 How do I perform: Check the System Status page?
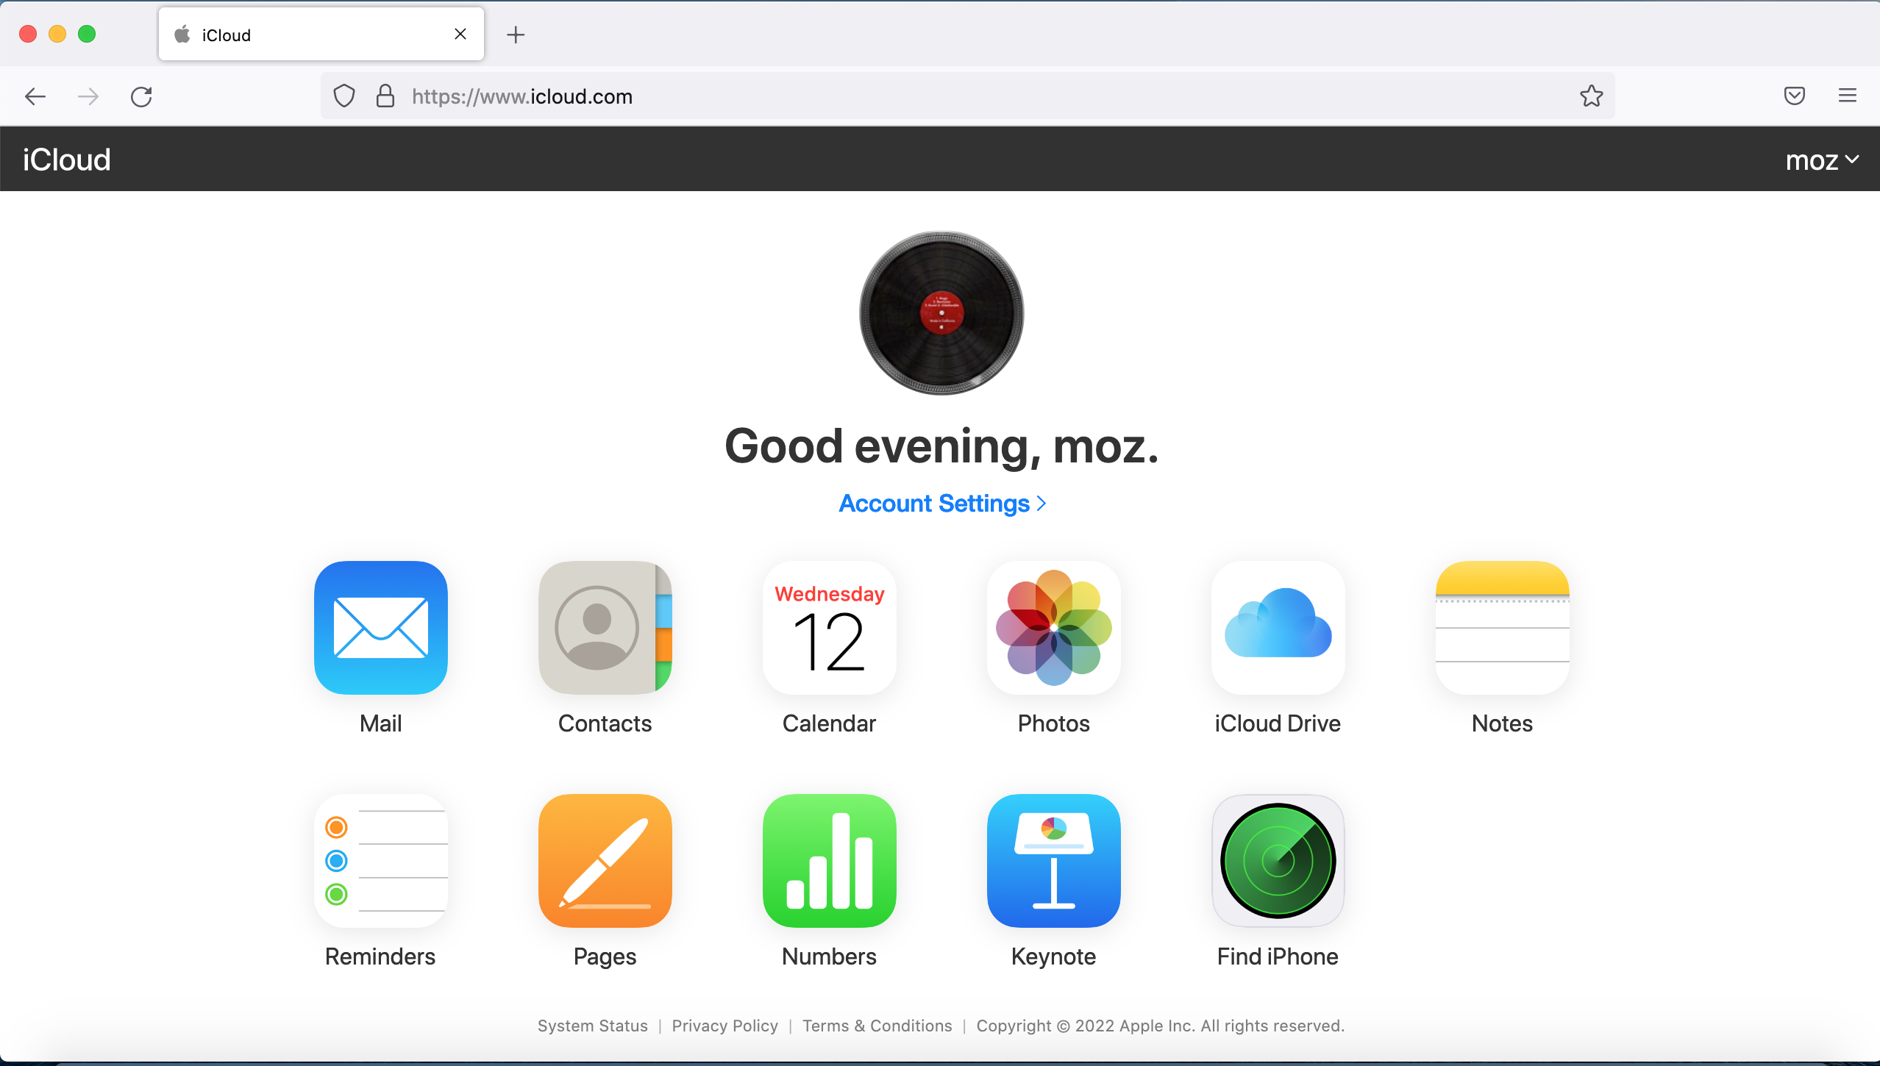[x=592, y=1026]
